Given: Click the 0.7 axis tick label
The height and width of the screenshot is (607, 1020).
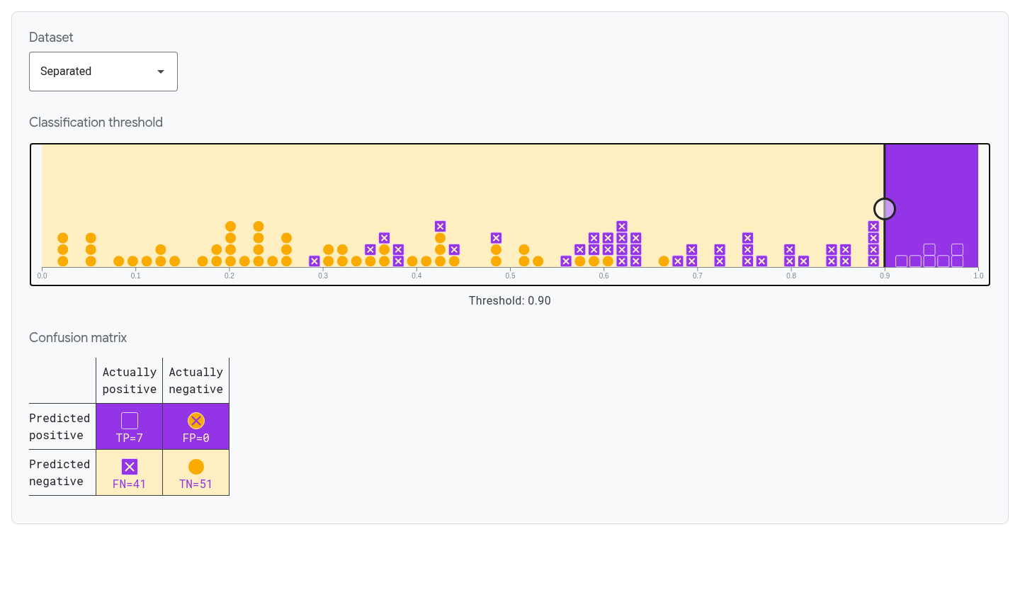Looking at the screenshot, I should tap(698, 276).
